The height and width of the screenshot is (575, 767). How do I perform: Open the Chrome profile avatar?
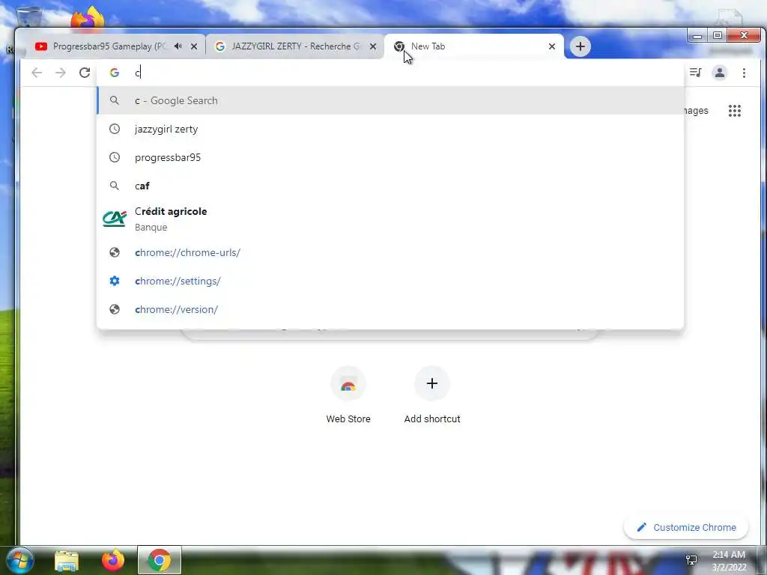pos(720,73)
